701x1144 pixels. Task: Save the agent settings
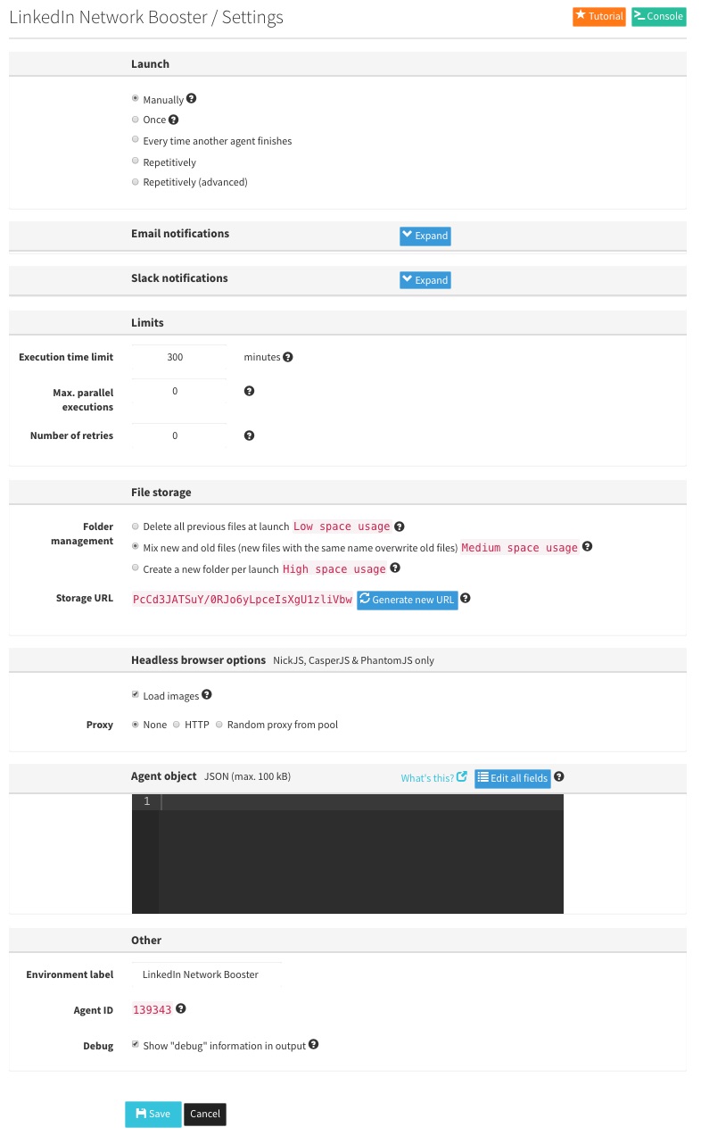click(x=153, y=1114)
